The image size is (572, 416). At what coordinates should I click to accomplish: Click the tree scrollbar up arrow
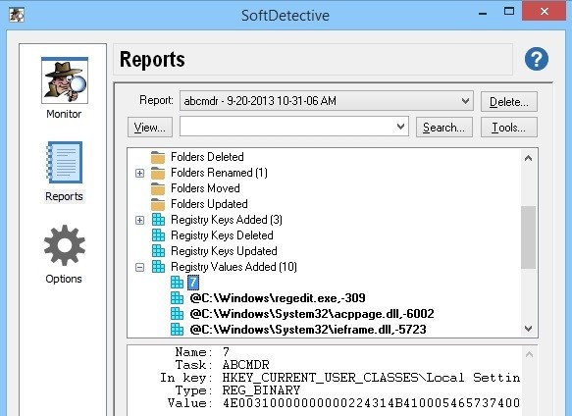528,158
